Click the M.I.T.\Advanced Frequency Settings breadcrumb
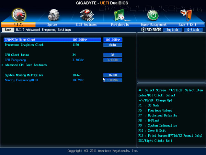This screenshot has width=206, height=155. tap(43, 30)
